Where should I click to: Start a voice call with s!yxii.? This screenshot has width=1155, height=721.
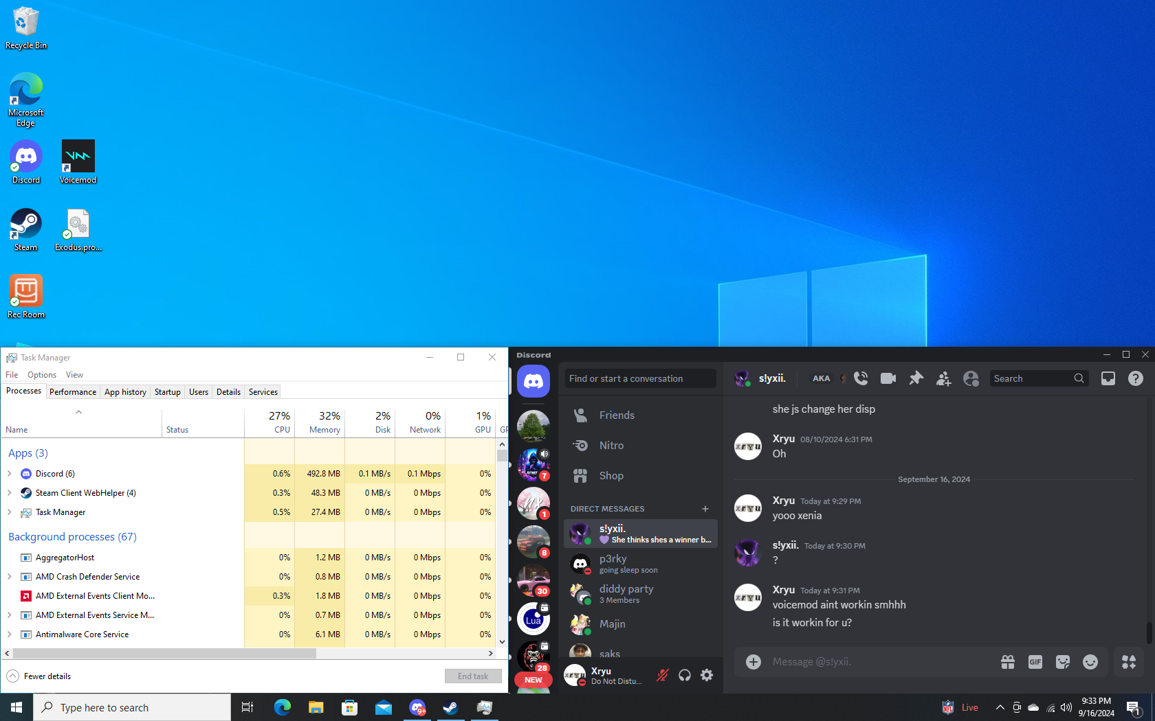pyautogui.click(x=861, y=378)
